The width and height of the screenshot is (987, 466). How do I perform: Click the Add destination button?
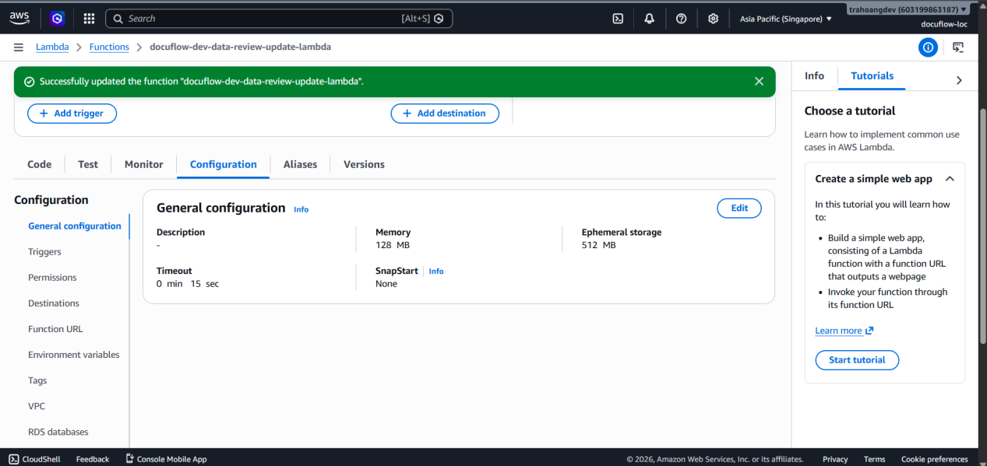(x=445, y=114)
